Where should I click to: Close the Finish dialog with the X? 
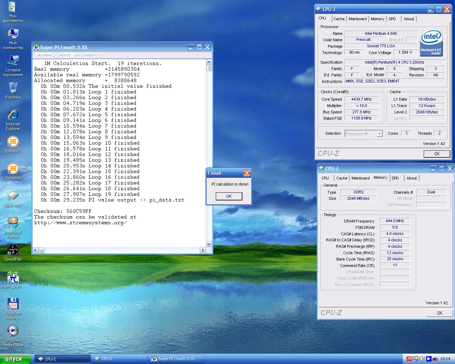click(247, 173)
